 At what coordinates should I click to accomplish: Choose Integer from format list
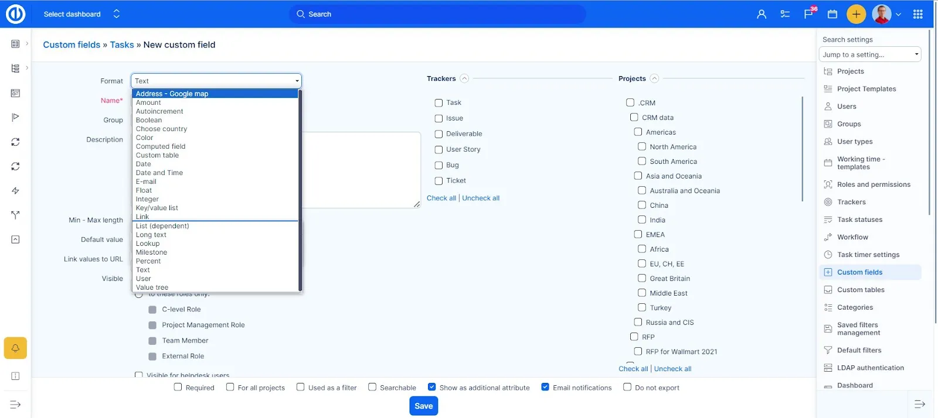(215, 199)
